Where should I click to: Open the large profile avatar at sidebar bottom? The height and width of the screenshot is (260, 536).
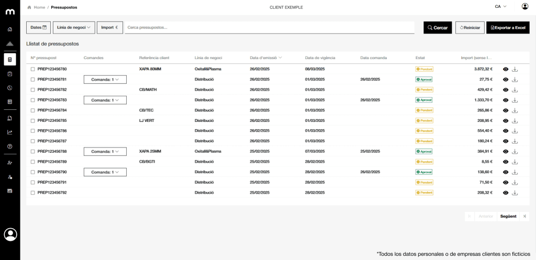point(10,234)
